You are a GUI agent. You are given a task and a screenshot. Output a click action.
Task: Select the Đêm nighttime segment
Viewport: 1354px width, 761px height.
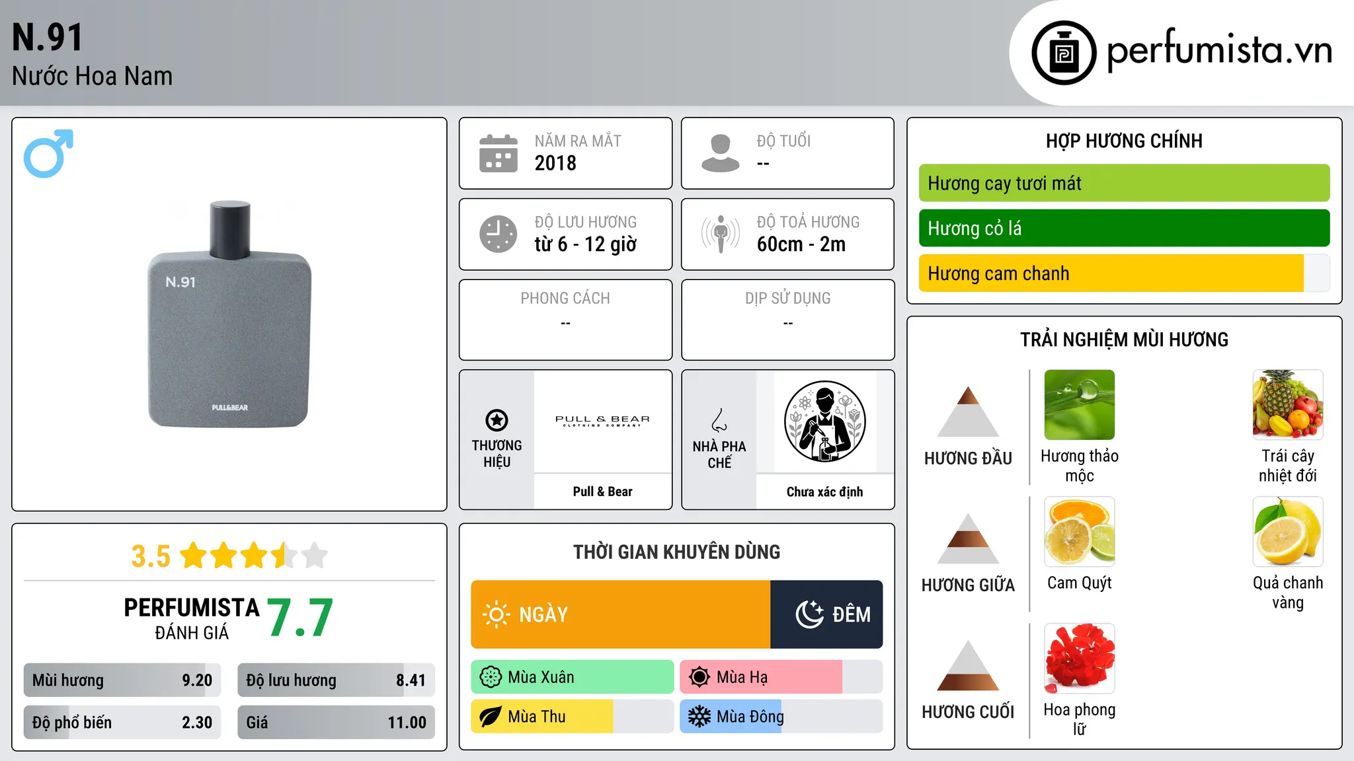[x=826, y=614]
